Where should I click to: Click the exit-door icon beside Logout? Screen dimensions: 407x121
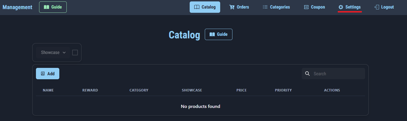[x=376, y=7]
